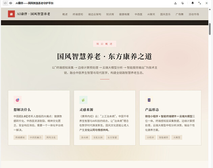
Task: Click the 文化认同 tag
Action: click(x=98, y=137)
